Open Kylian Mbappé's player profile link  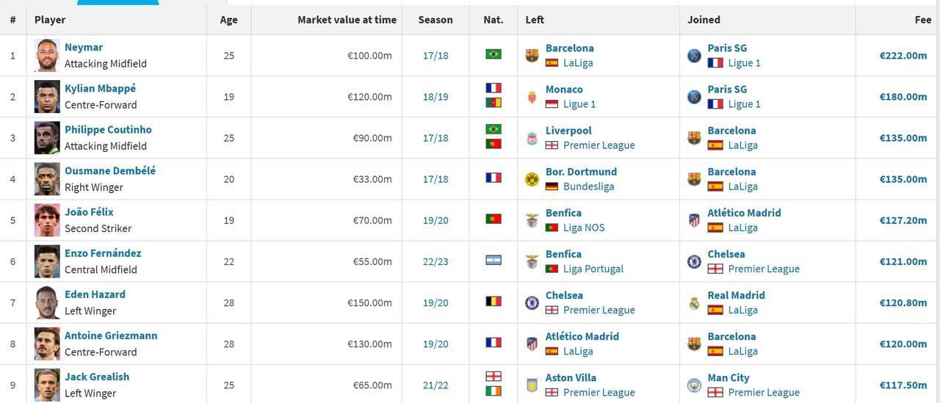pyautogui.click(x=100, y=88)
